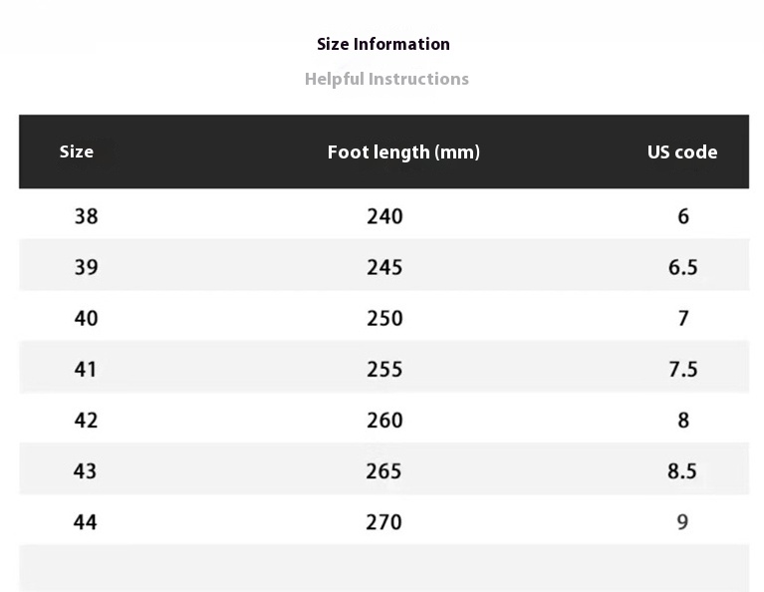The height and width of the screenshot is (592, 764).
Task: Select US code 8.5 value
Action: click(682, 471)
